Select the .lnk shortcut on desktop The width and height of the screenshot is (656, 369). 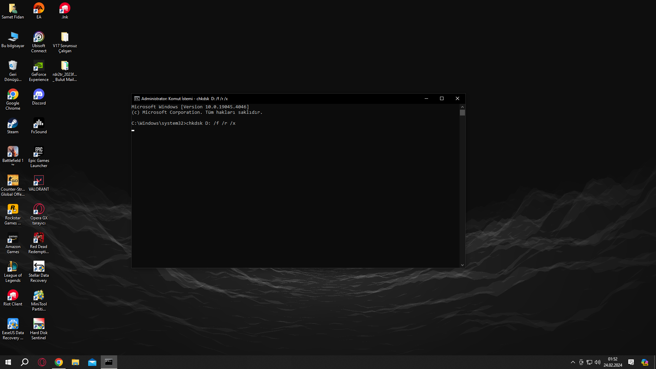[x=65, y=11]
